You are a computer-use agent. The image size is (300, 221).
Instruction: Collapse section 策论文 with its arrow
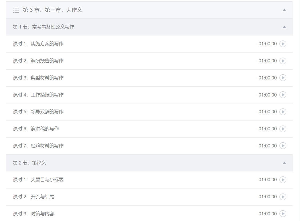pos(284,163)
